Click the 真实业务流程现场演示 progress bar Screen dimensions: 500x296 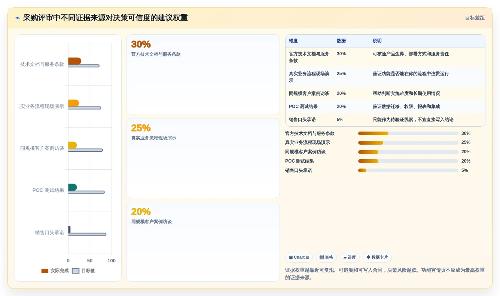tap(408, 143)
